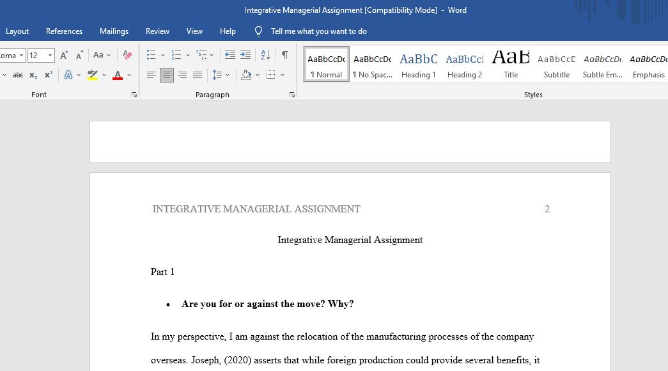Apply the Subtle Emphasis style
This screenshot has height=371, width=668.
pos(602,65)
